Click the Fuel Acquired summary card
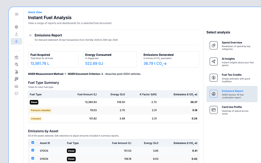 (x=53, y=59)
